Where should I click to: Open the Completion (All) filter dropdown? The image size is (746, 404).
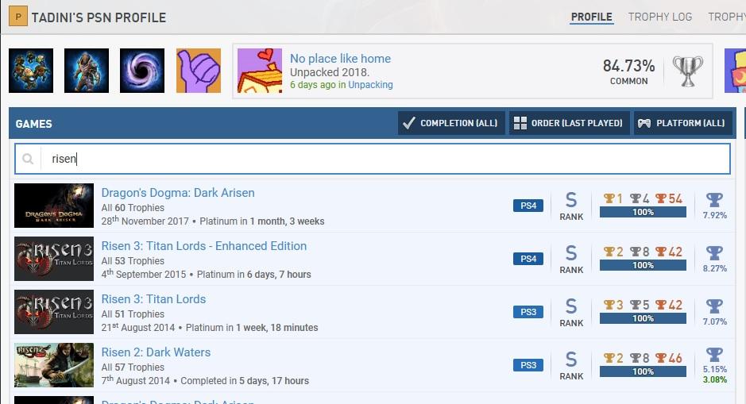(x=451, y=123)
